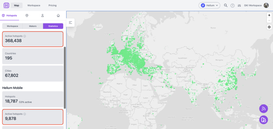Zoom in on the map with plus
This screenshot has width=273, height=129.
click(x=269, y=15)
